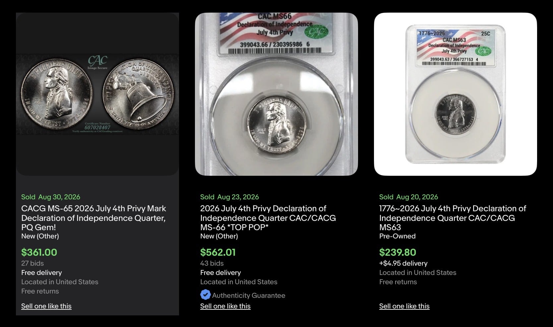This screenshot has height=327, width=553.
Task: Open the CAC MS66 slab photo
Action: pyautogui.click(x=276, y=94)
